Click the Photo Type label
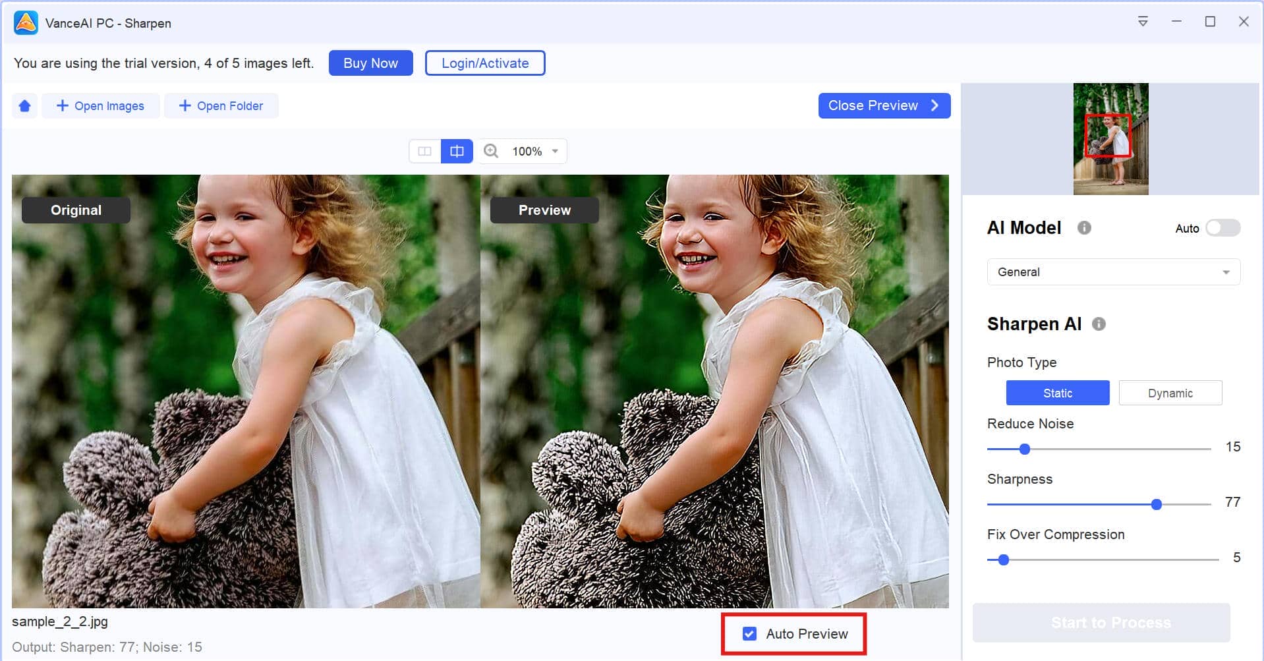Viewport: 1264px width, 661px height. pos(1021,362)
